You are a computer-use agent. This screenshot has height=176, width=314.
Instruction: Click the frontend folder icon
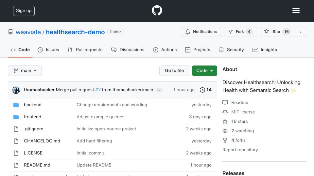click(16, 117)
